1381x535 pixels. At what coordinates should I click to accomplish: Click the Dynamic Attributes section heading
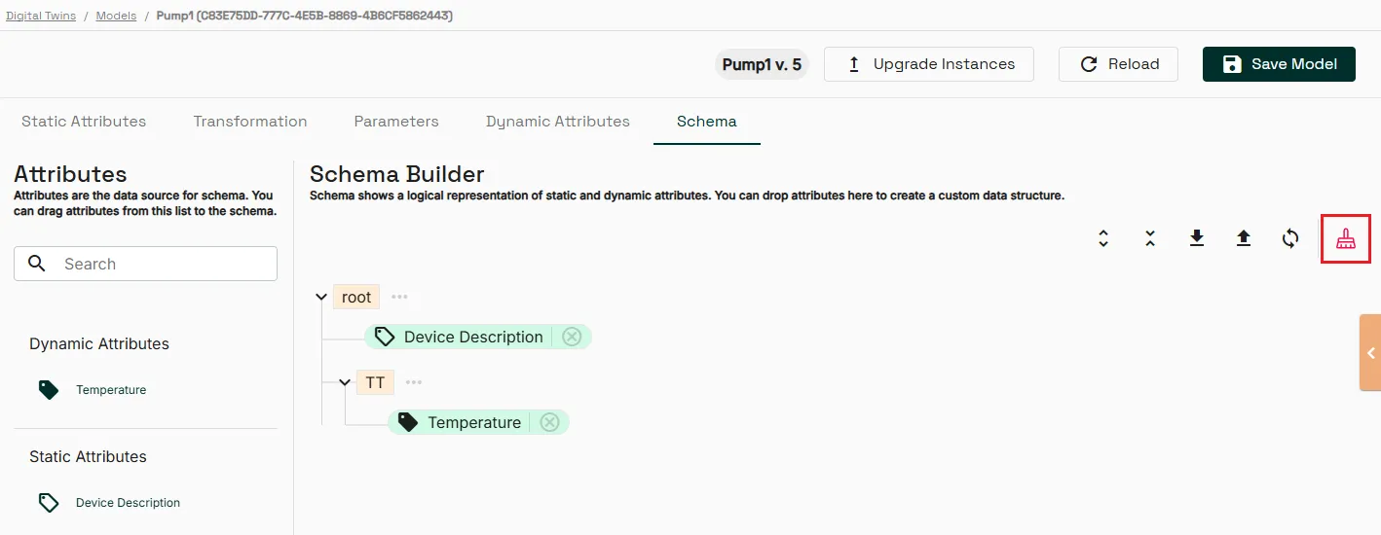(x=99, y=344)
